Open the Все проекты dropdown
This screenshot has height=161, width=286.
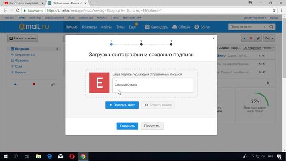(132, 18)
